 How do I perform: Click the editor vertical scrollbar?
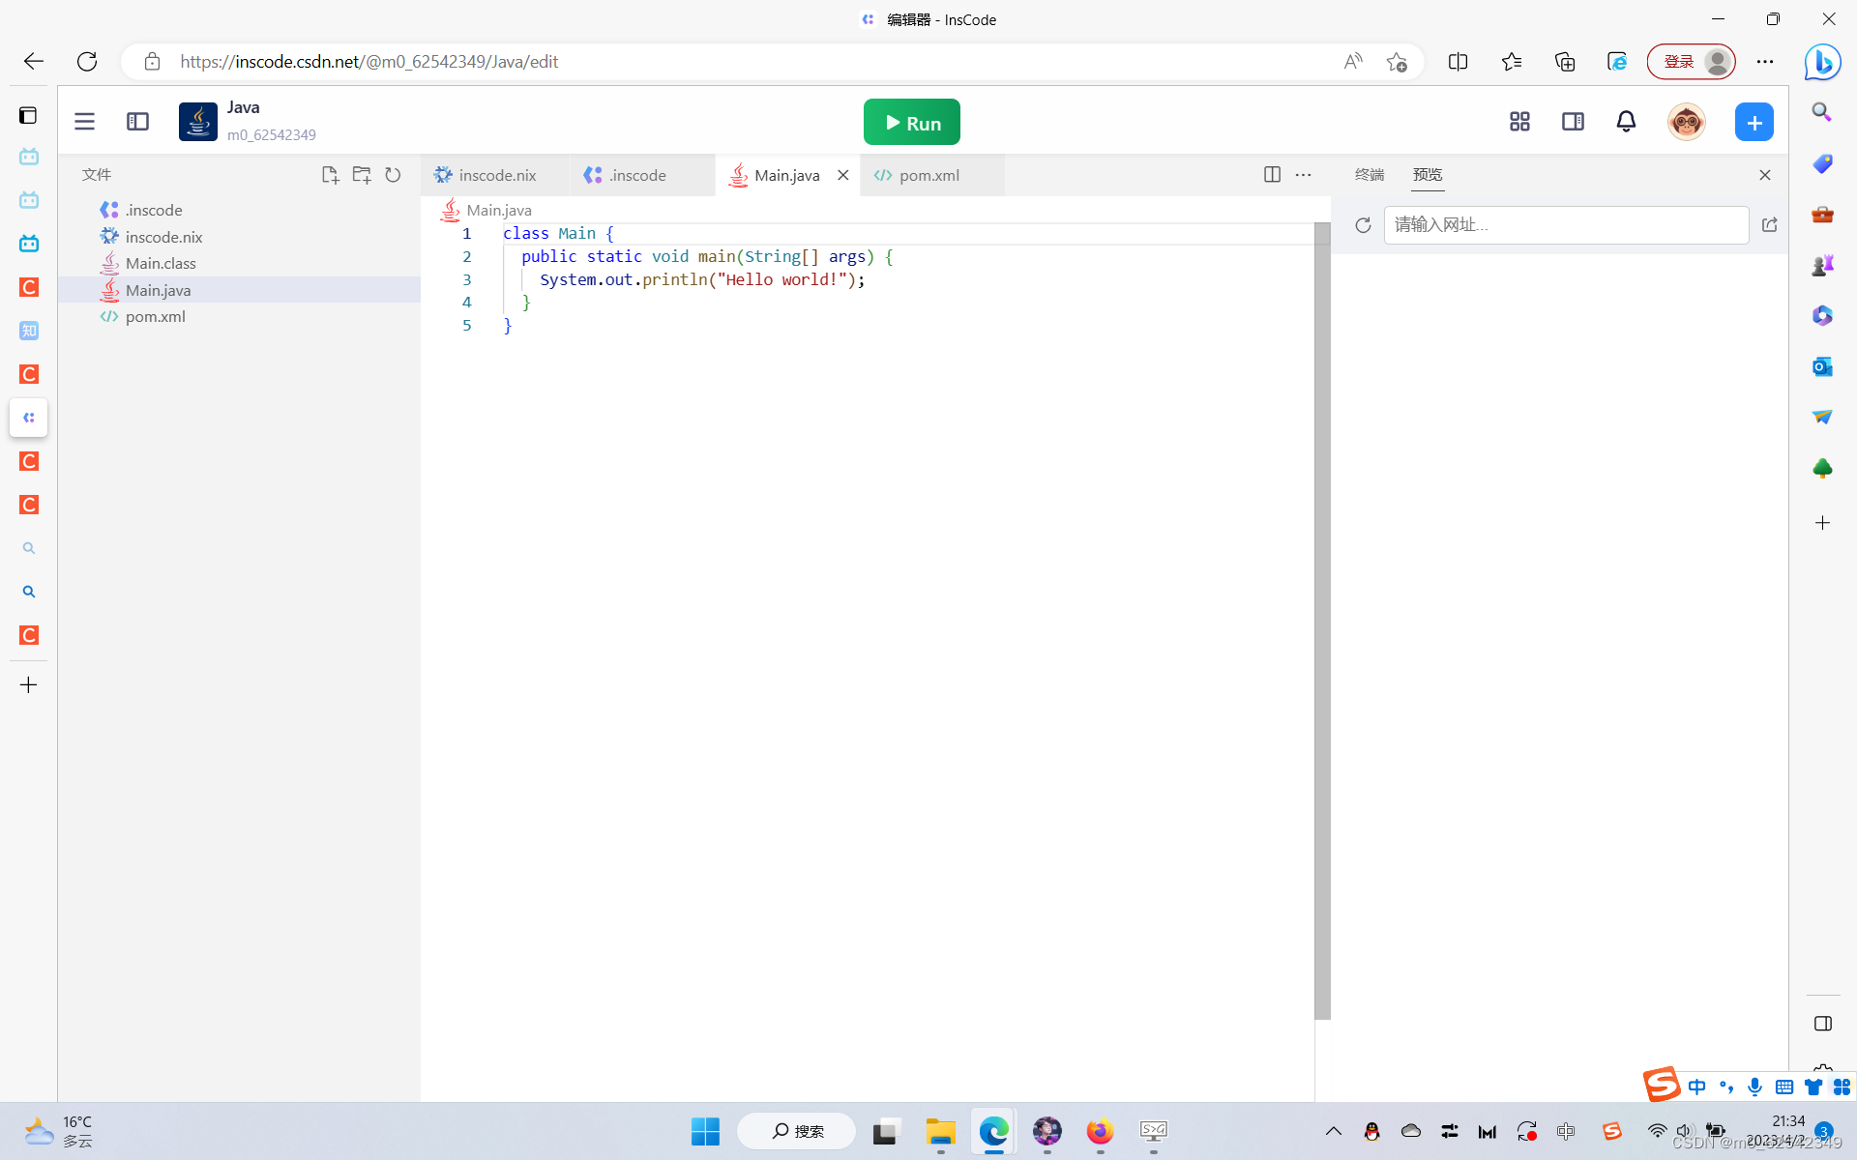[x=1322, y=619]
